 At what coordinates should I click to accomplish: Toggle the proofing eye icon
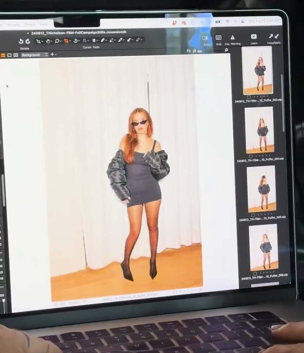tap(16, 55)
